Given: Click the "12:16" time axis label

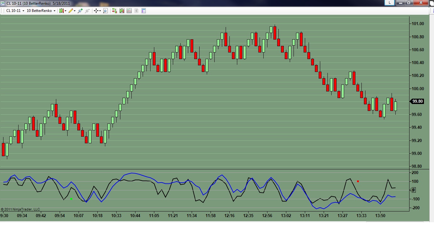Looking at the screenshot, I should [229, 216].
